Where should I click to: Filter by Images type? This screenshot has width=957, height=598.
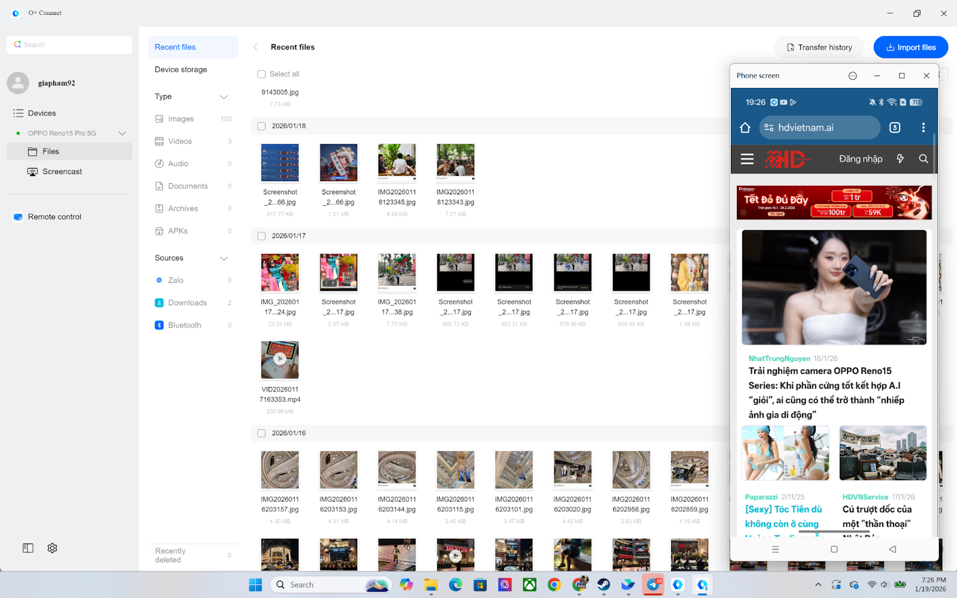(193, 119)
